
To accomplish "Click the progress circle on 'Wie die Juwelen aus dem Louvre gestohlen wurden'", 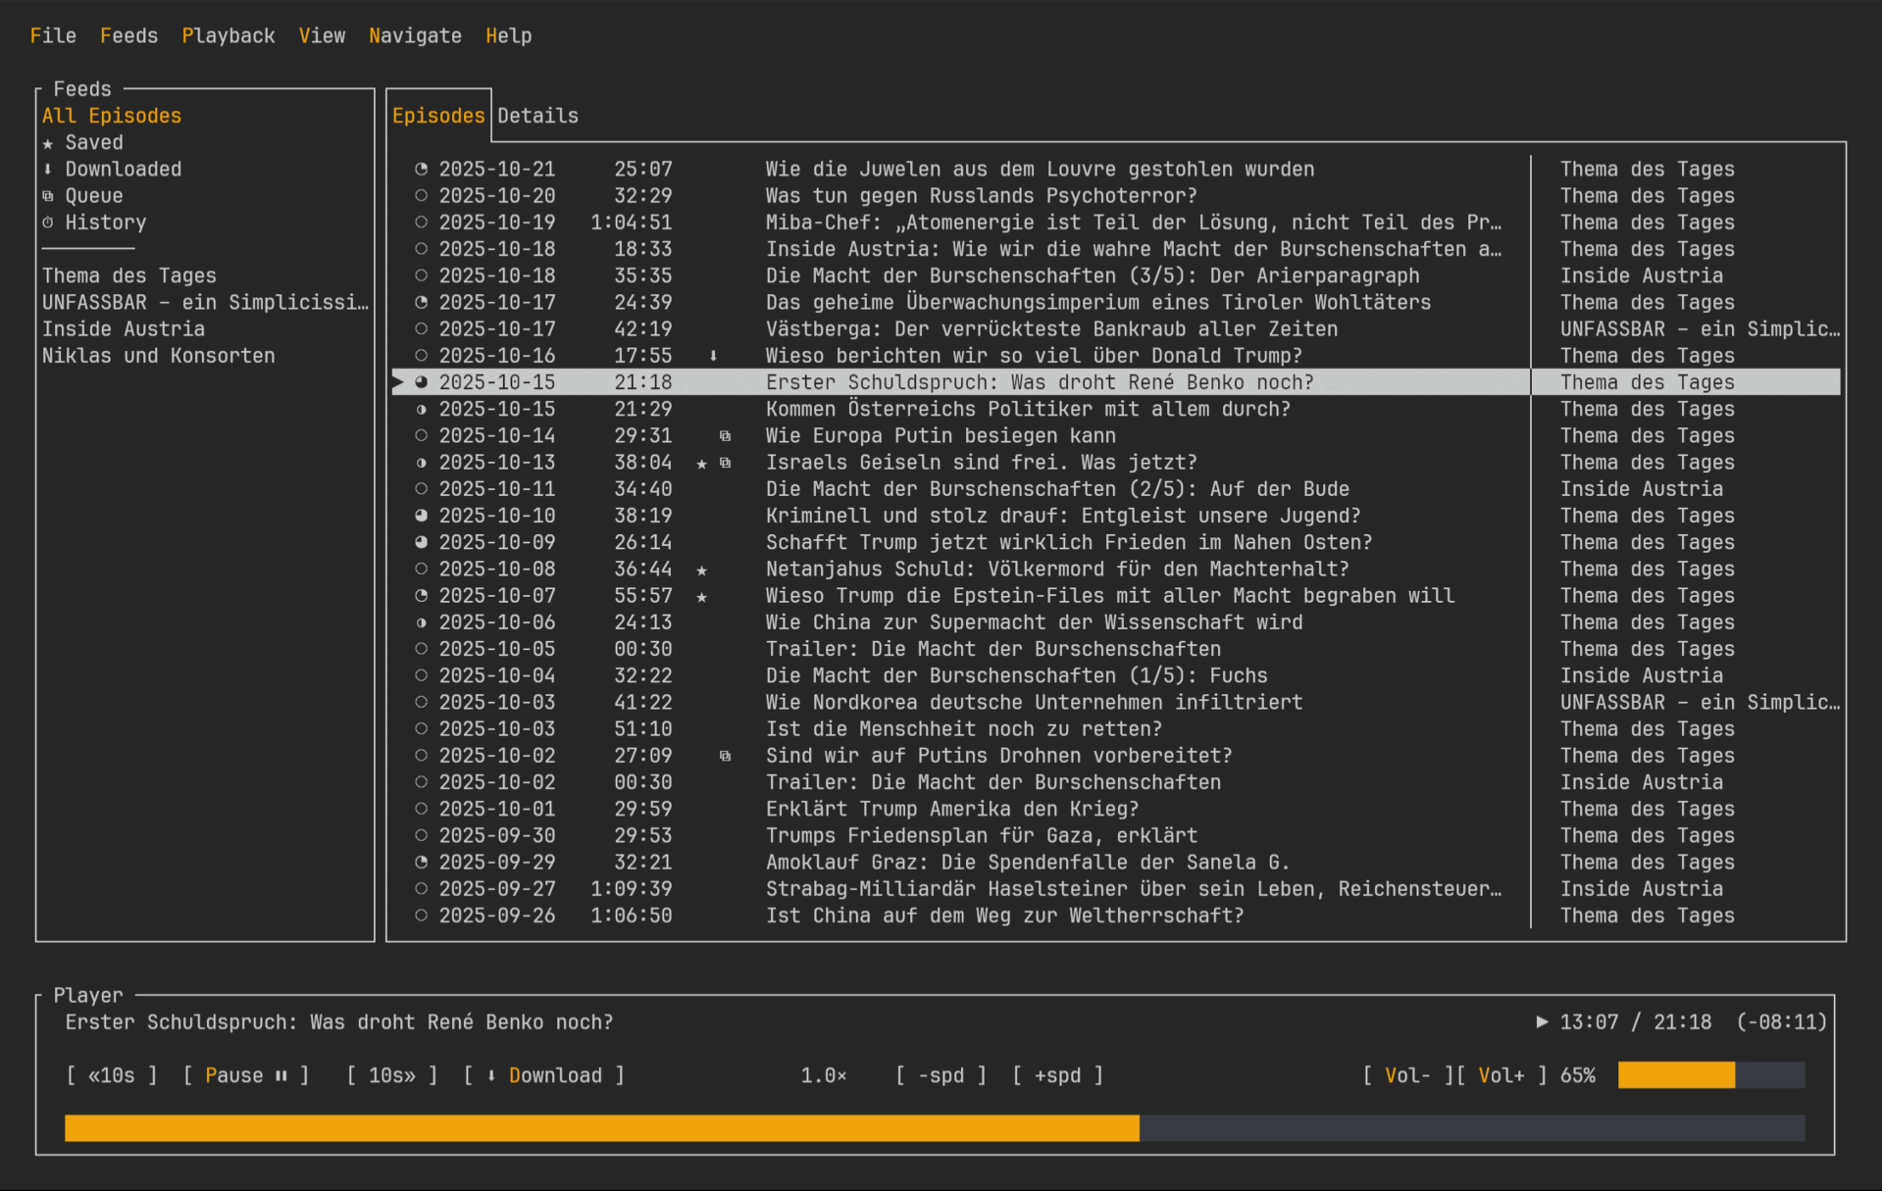I will click(422, 169).
